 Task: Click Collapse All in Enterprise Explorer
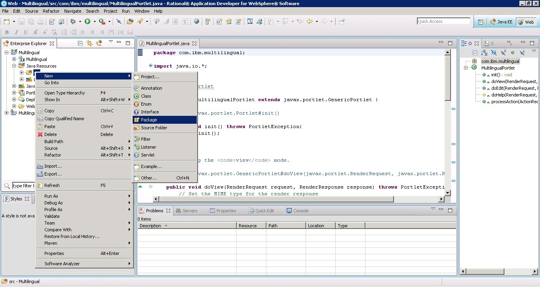tap(80, 43)
